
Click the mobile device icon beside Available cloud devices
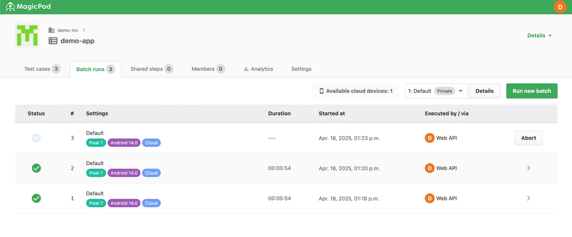click(321, 91)
